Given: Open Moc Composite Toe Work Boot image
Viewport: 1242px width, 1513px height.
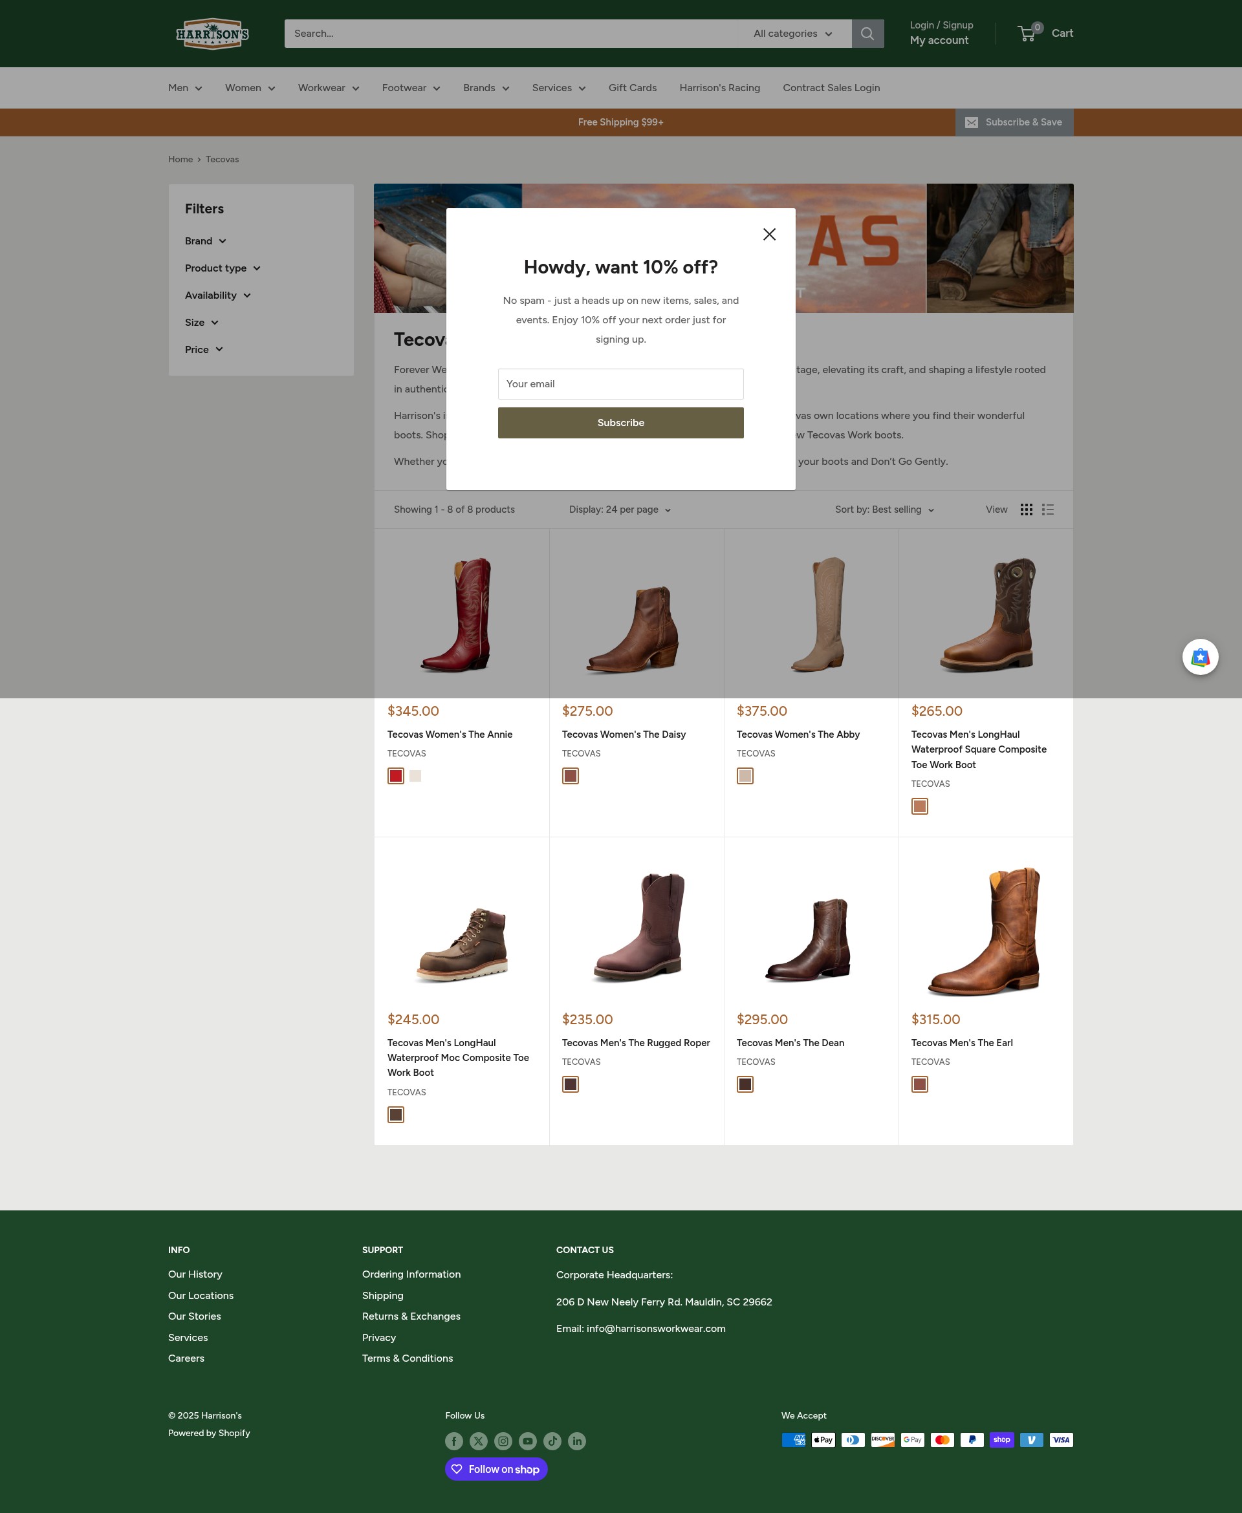Looking at the screenshot, I should (x=462, y=944).
